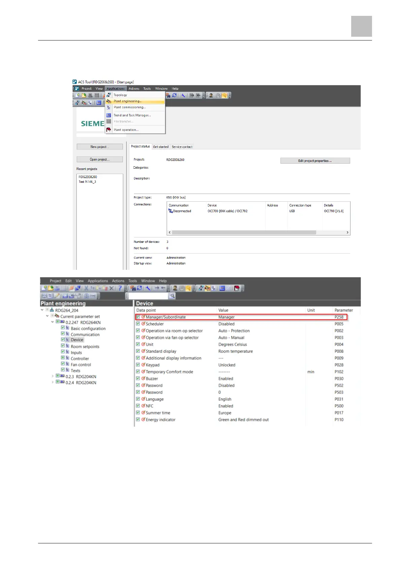The width and height of the screenshot is (401, 568).
Task: Open the Edit menu in Plant engineering window
Action: coord(68,281)
